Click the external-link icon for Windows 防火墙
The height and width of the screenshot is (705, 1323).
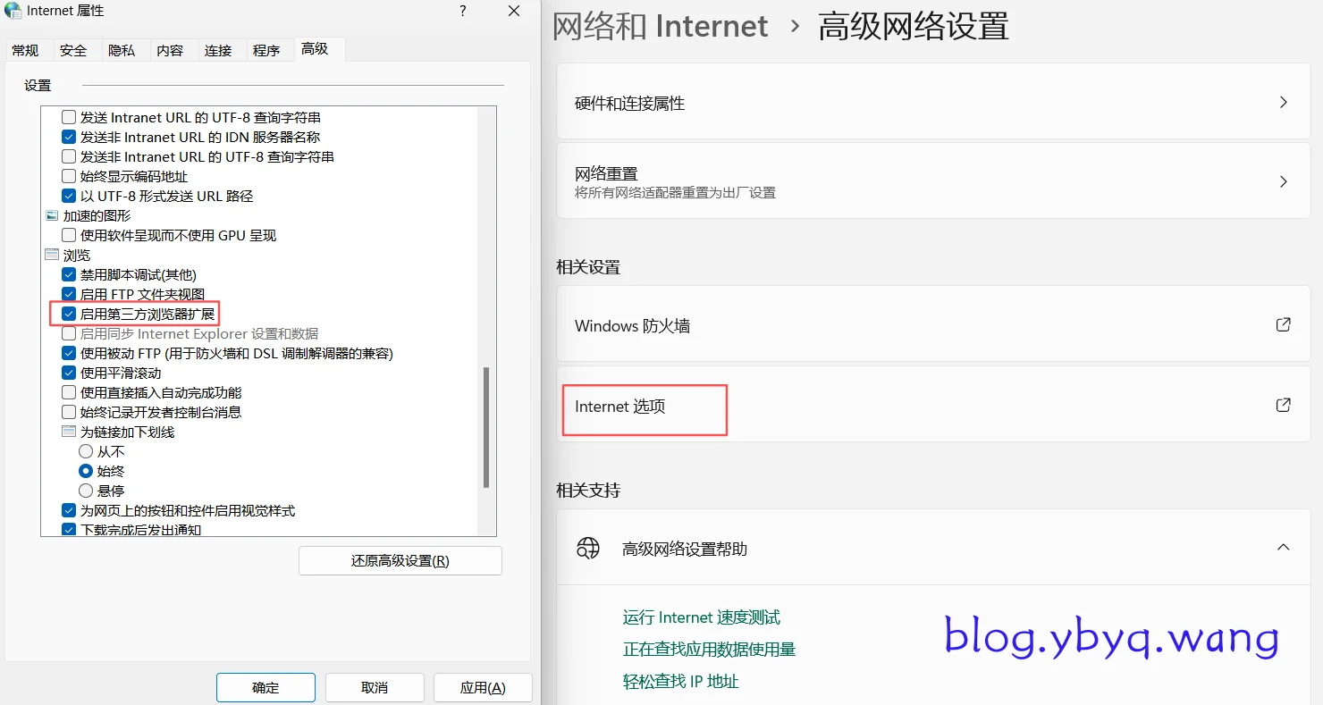pos(1283,325)
